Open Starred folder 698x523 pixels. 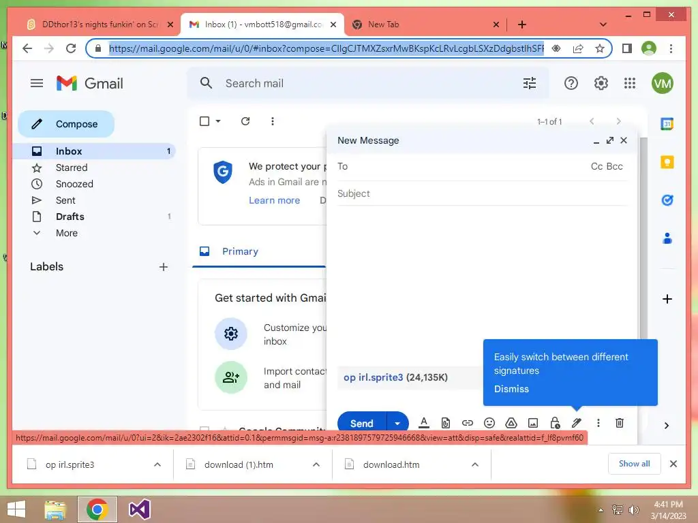pos(94,168)
